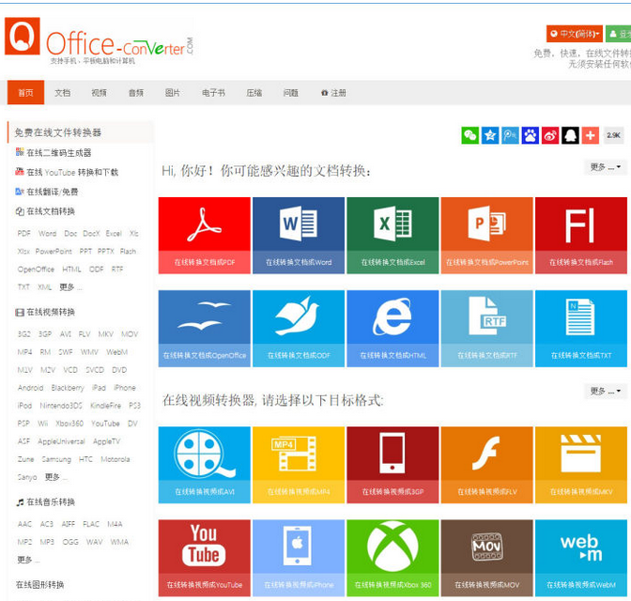Viewport: 631px width, 601px height.
Task: Click the Office-Converter logo
Action: tap(99, 42)
